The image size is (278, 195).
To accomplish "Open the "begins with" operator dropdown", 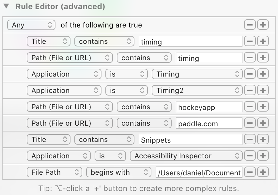I will (119, 172).
